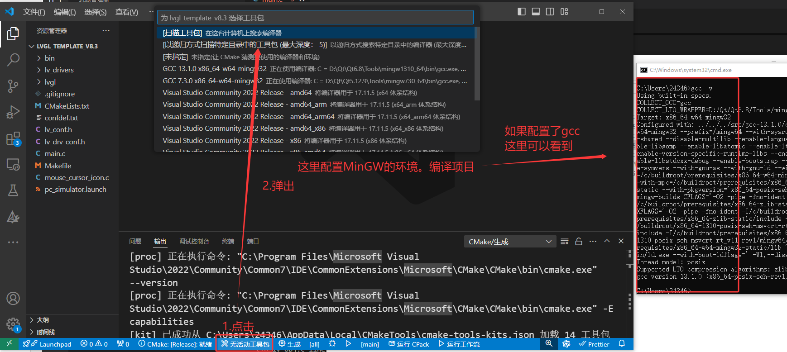Click the no active kit status item
787x352 pixels.
click(x=245, y=344)
